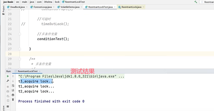Clear console with the trash icon
The image size is (214, 111).
tap(13, 100)
